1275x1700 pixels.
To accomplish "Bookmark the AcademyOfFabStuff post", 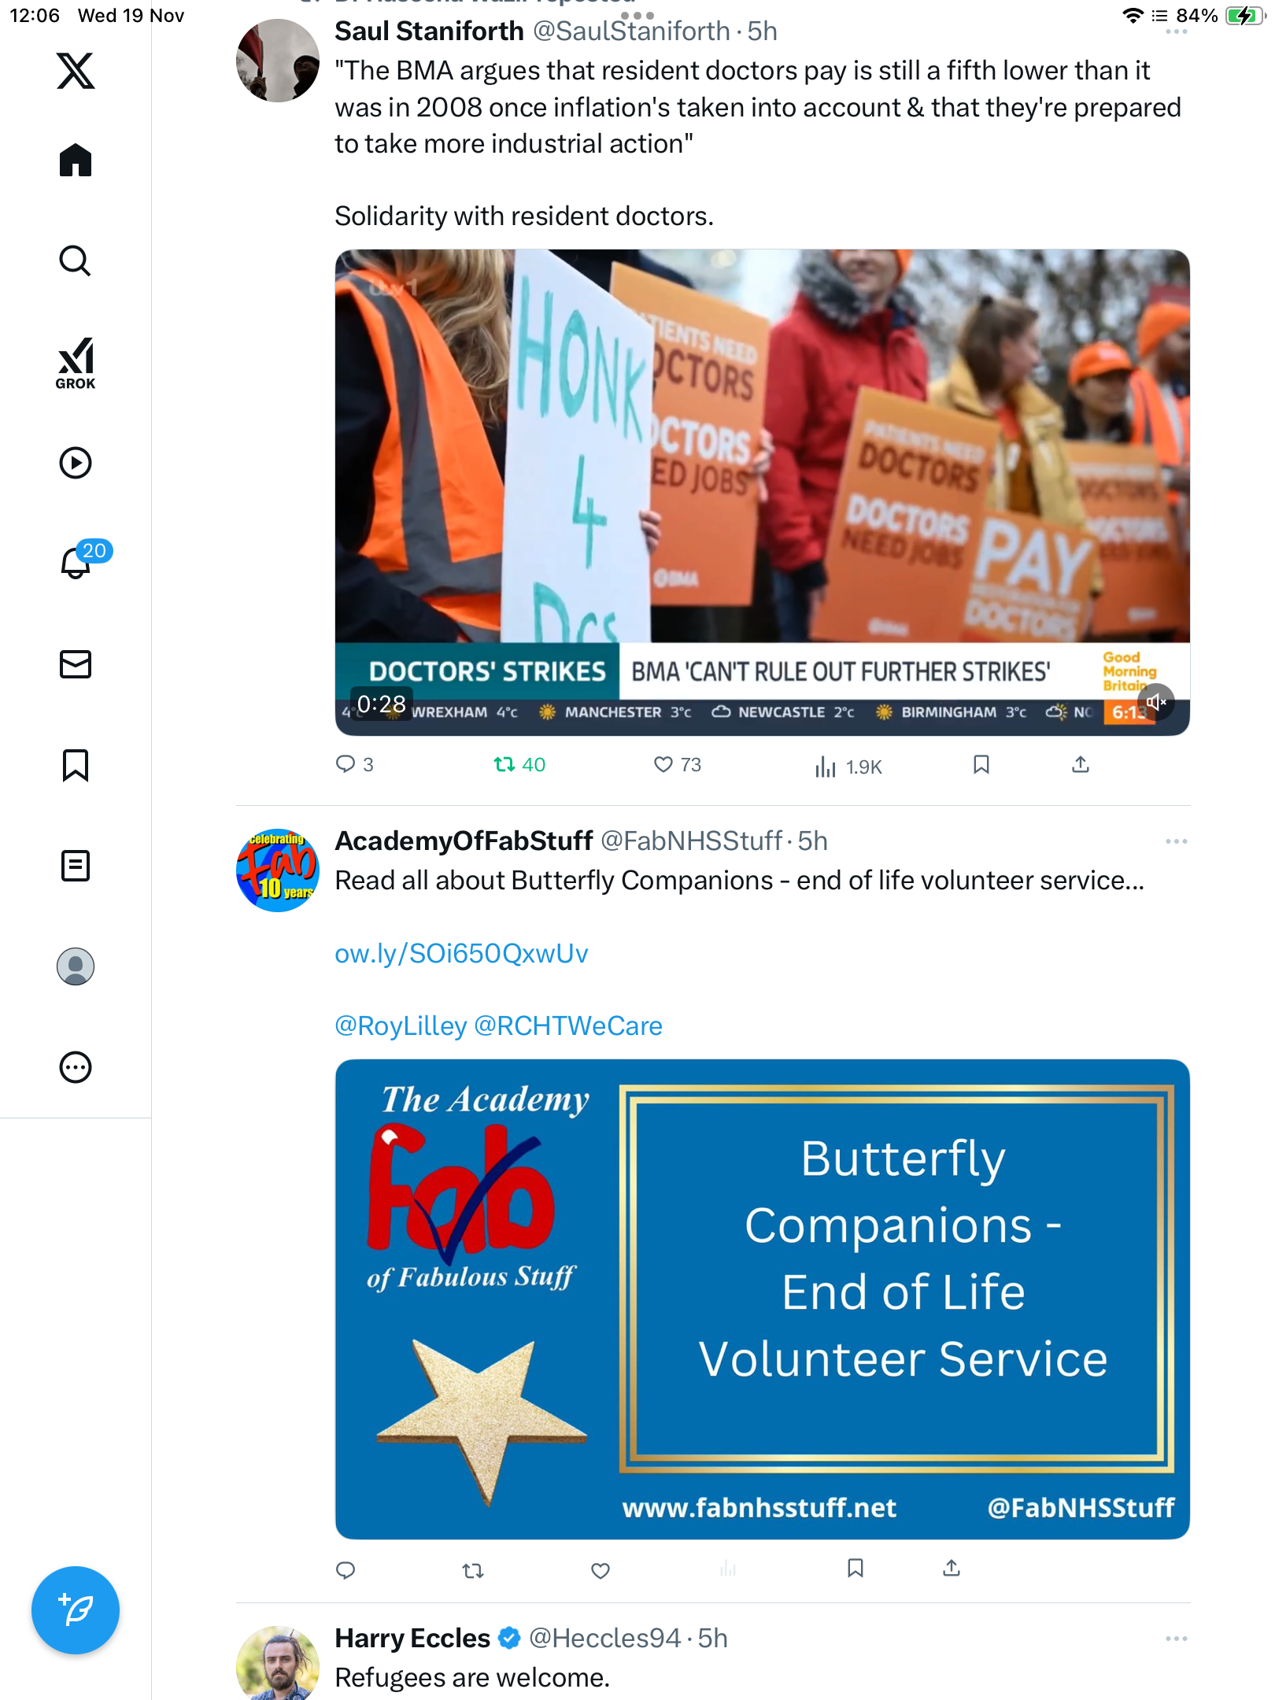I will (856, 1569).
